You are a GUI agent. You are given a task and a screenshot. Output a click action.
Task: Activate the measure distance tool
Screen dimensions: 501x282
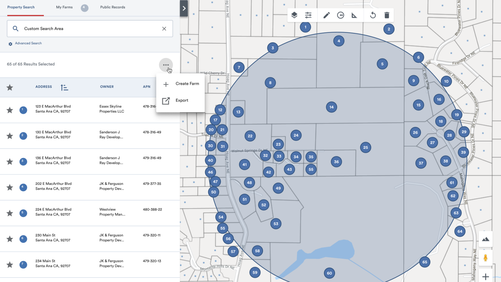pyautogui.click(x=354, y=15)
